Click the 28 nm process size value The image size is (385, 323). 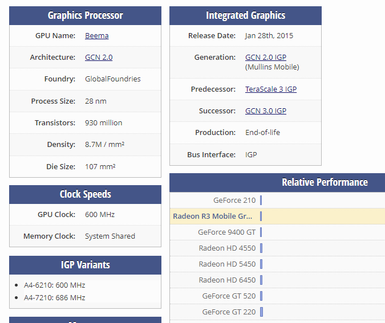96,101
